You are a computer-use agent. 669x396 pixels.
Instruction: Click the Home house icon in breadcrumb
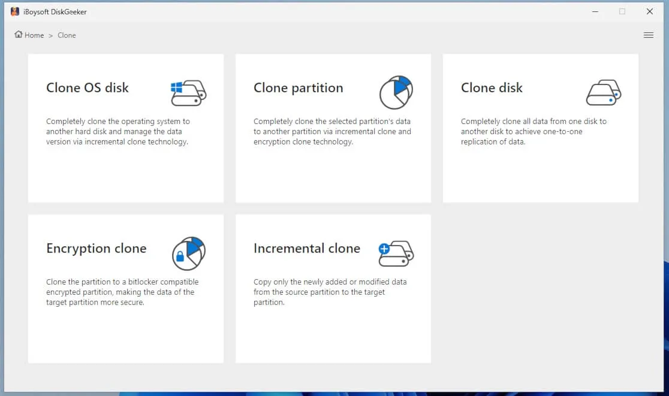click(19, 35)
